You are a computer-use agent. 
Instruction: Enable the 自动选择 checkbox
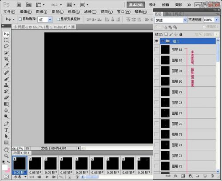20,19
